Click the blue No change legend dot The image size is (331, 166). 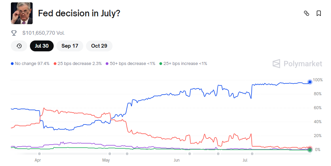13,64
